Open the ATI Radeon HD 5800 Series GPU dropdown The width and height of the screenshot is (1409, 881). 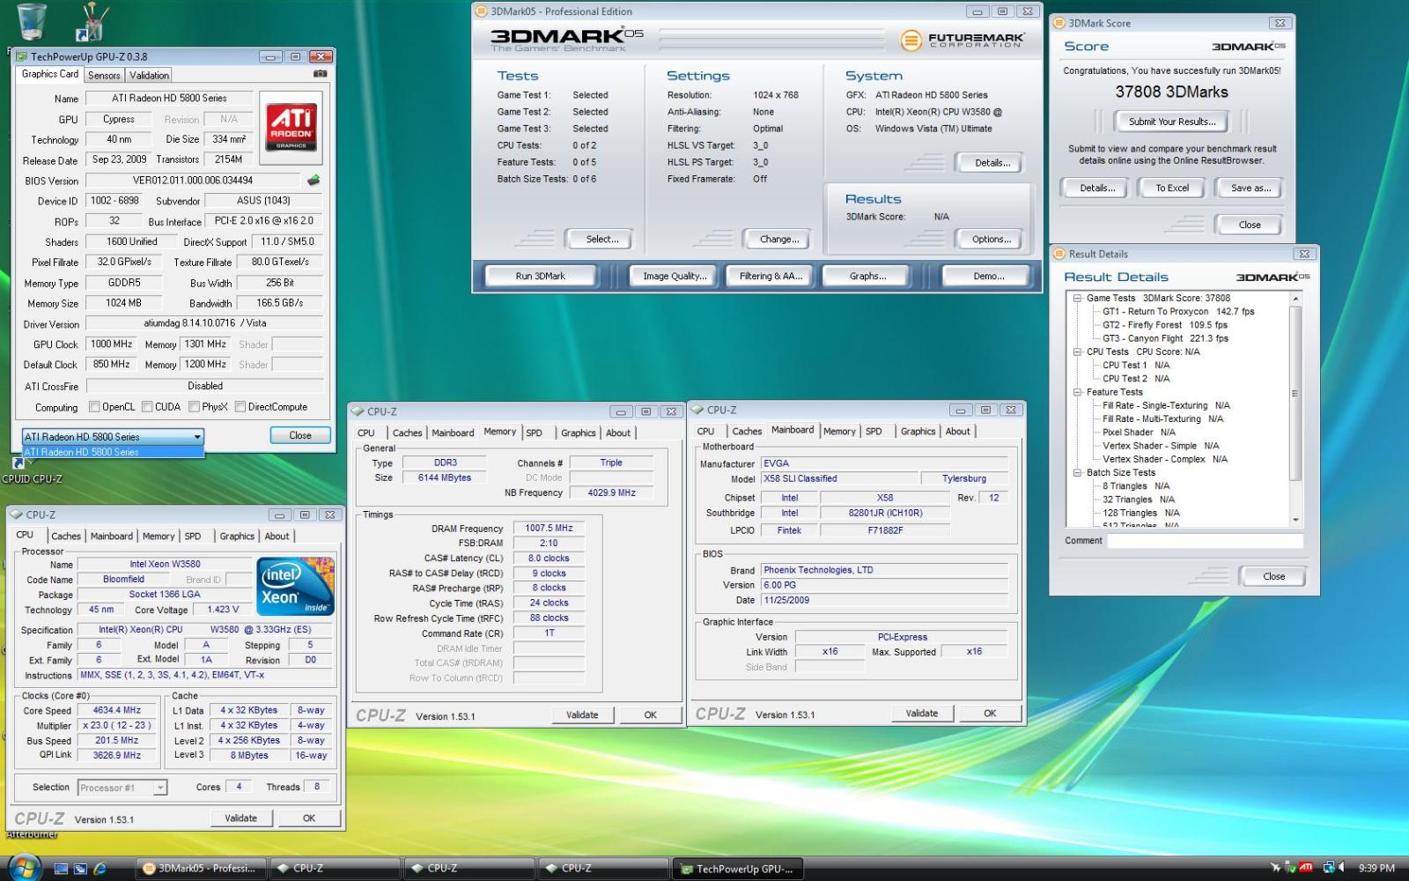[x=113, y=436]
